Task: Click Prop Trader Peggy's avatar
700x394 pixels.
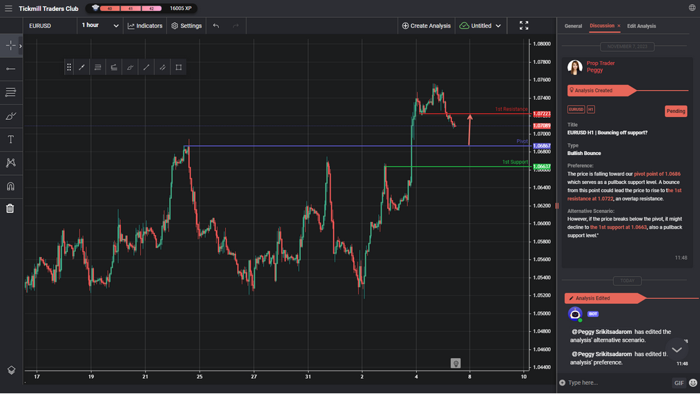Action: pos(574,68)
